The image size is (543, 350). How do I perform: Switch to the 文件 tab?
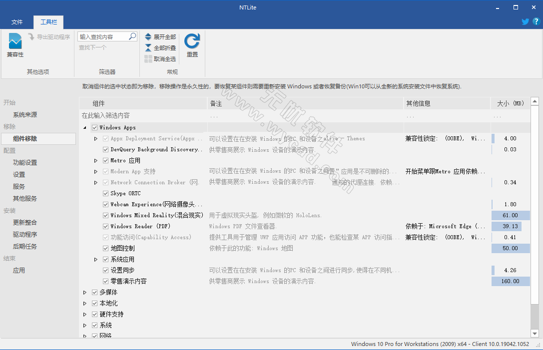coord(17,22)
